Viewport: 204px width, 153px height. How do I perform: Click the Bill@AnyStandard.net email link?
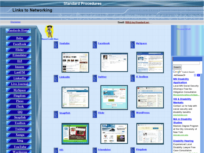(137, 22)
